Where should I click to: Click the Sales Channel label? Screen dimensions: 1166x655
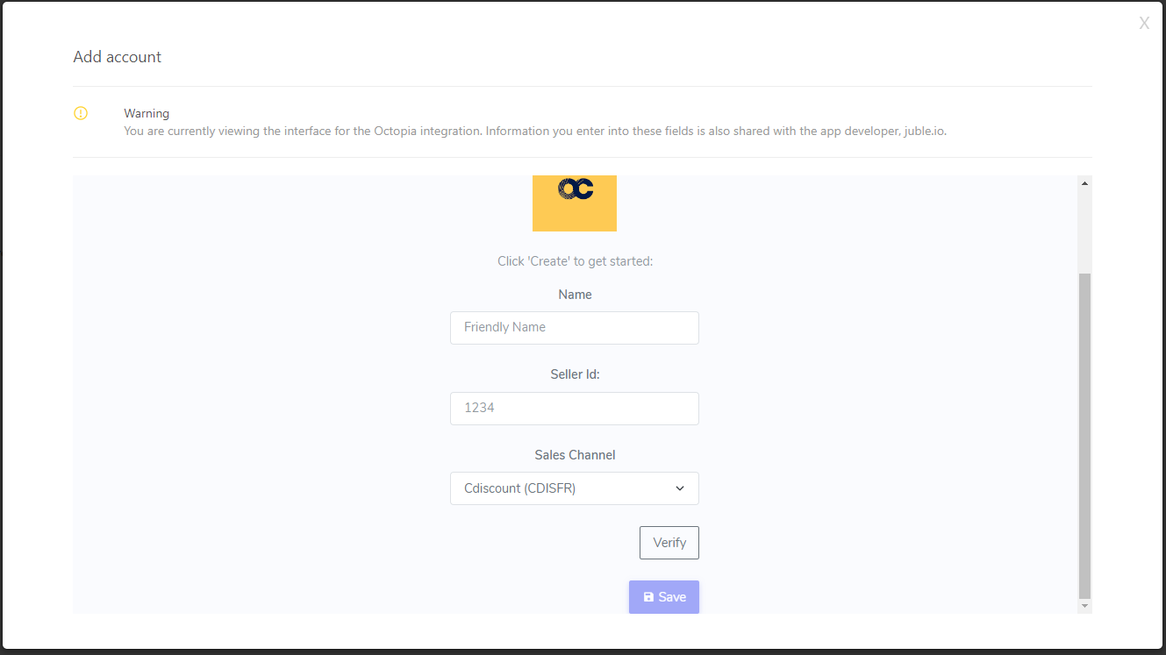point(575,455)
